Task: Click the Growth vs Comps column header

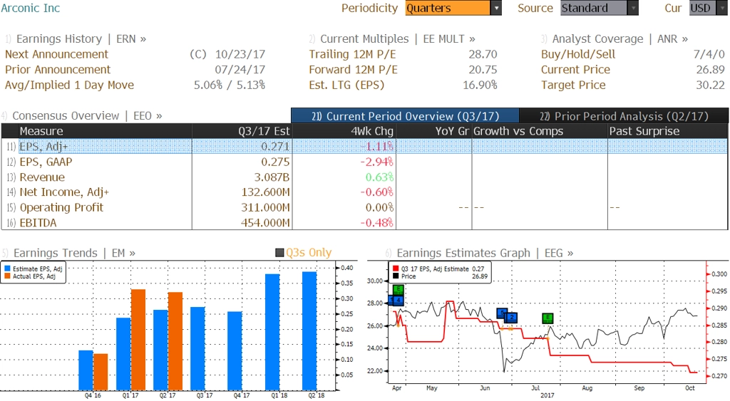Action: pos(540,131)
